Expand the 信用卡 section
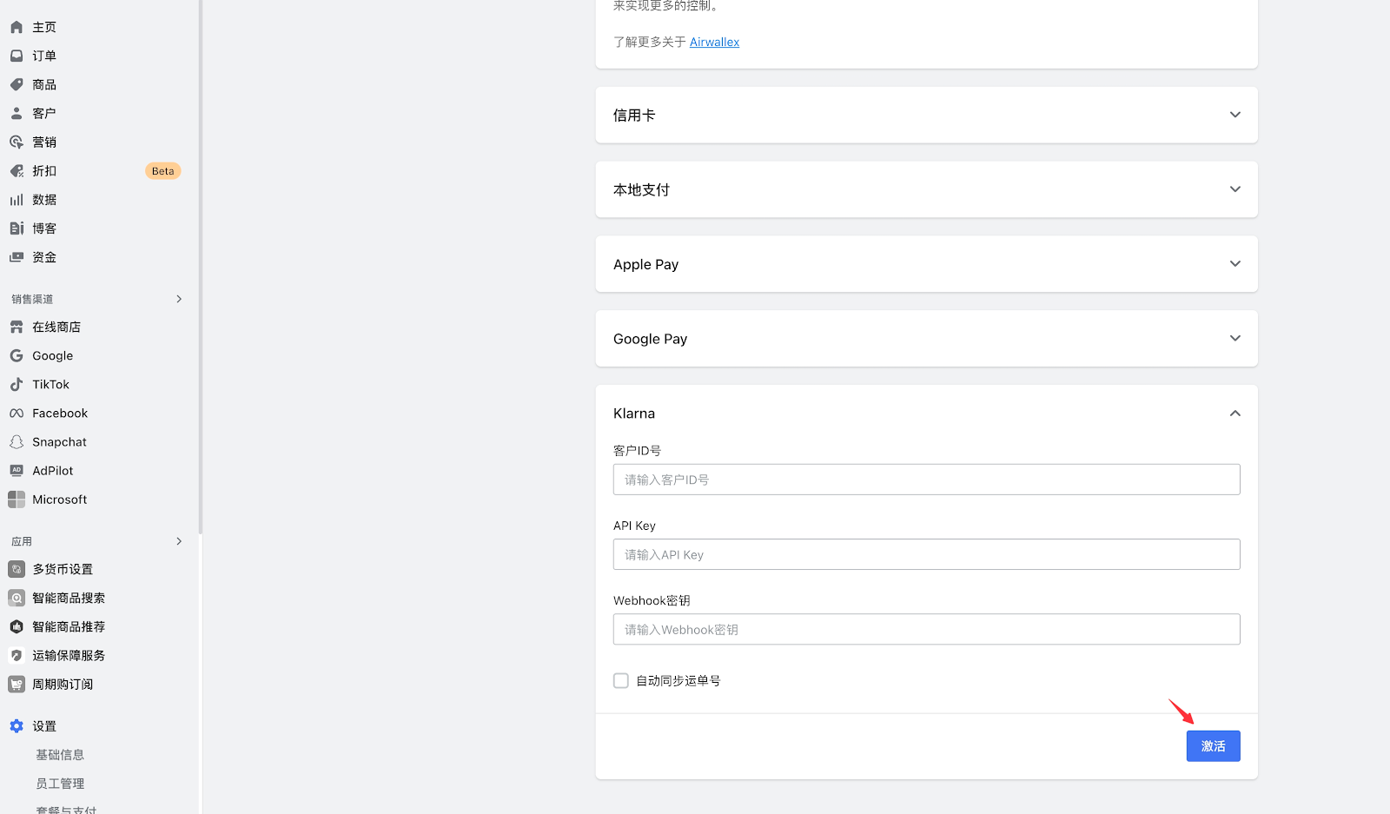1390x814 pixels. click(1234, 115)
